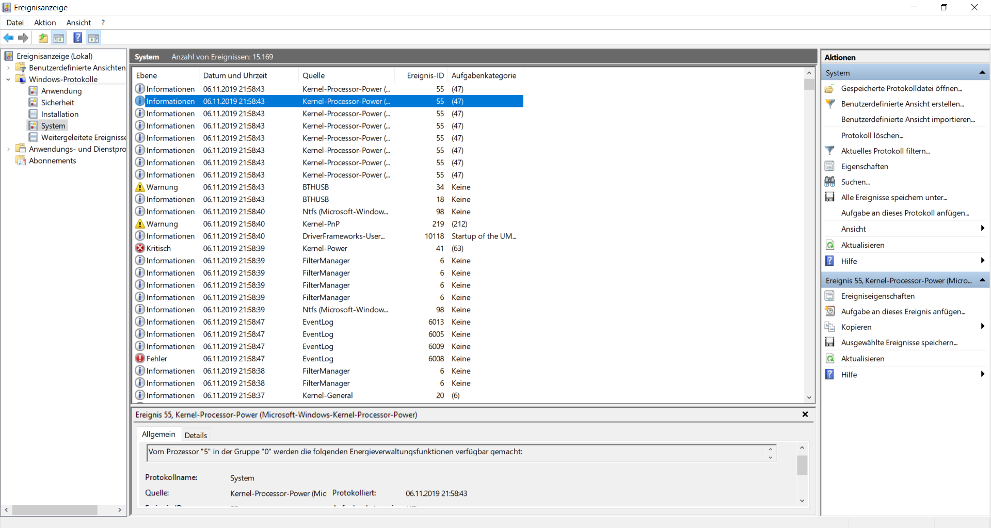
Task: Click the Kopieren icon in Aktionen
Action: [829, 327]
